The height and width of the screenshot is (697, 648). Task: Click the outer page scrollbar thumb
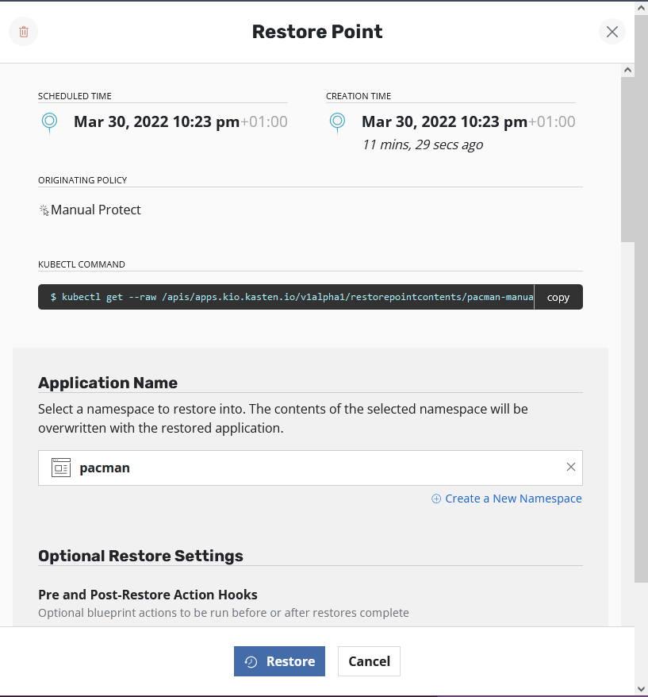pyautogui.click(x=641, y=298)
